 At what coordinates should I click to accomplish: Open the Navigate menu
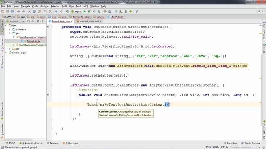pos(25,6)
